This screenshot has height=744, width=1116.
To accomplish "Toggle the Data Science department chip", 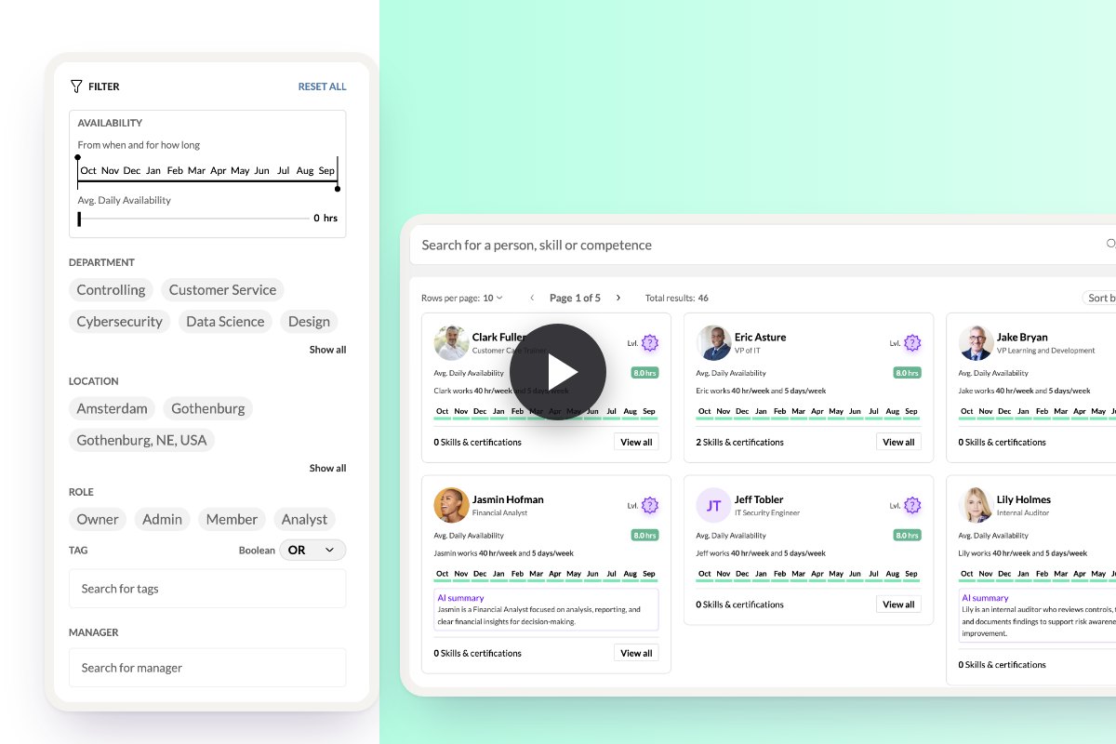I will point(225,322).
